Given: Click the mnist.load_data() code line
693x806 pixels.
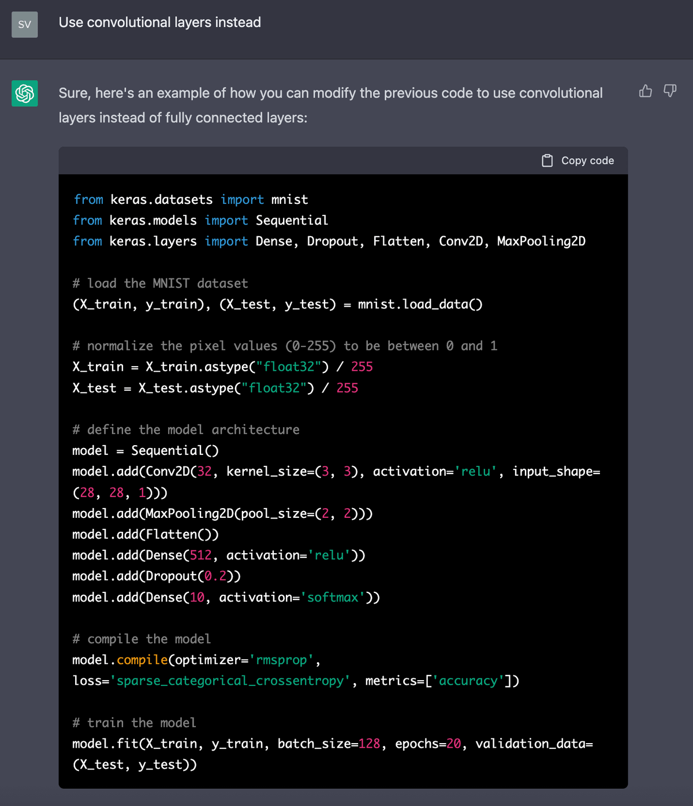Looking at the screenshot, I should click(277, 304).
